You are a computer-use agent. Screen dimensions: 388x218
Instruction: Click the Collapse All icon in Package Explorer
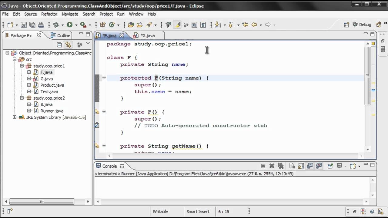coord(59,45)
